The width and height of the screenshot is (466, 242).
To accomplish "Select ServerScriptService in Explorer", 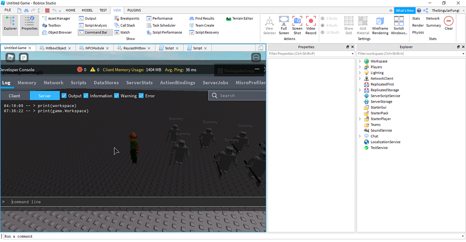I will tap(385, 96).
